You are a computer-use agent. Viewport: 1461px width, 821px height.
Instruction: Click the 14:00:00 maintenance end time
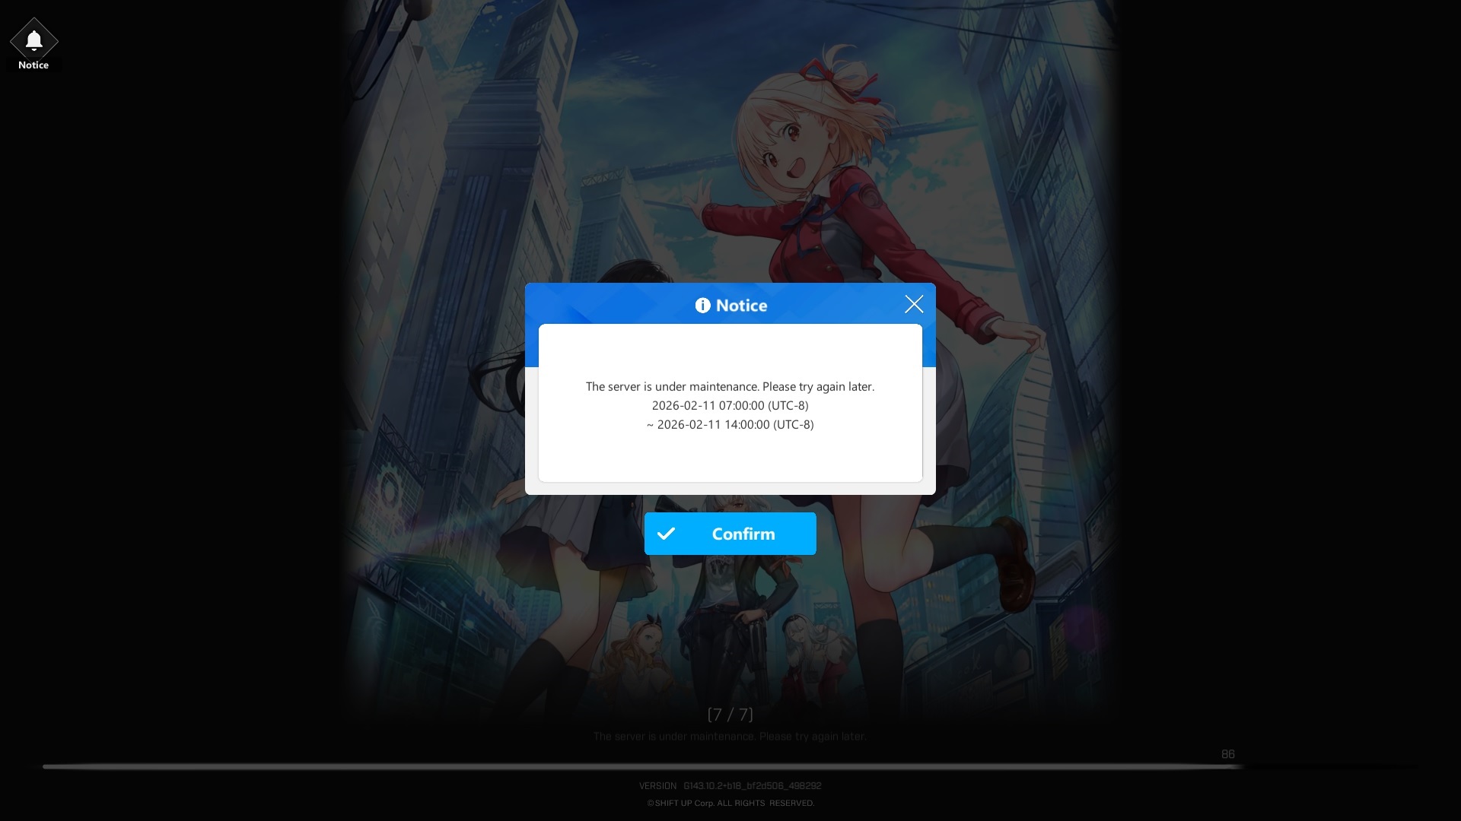coord(746,424)
